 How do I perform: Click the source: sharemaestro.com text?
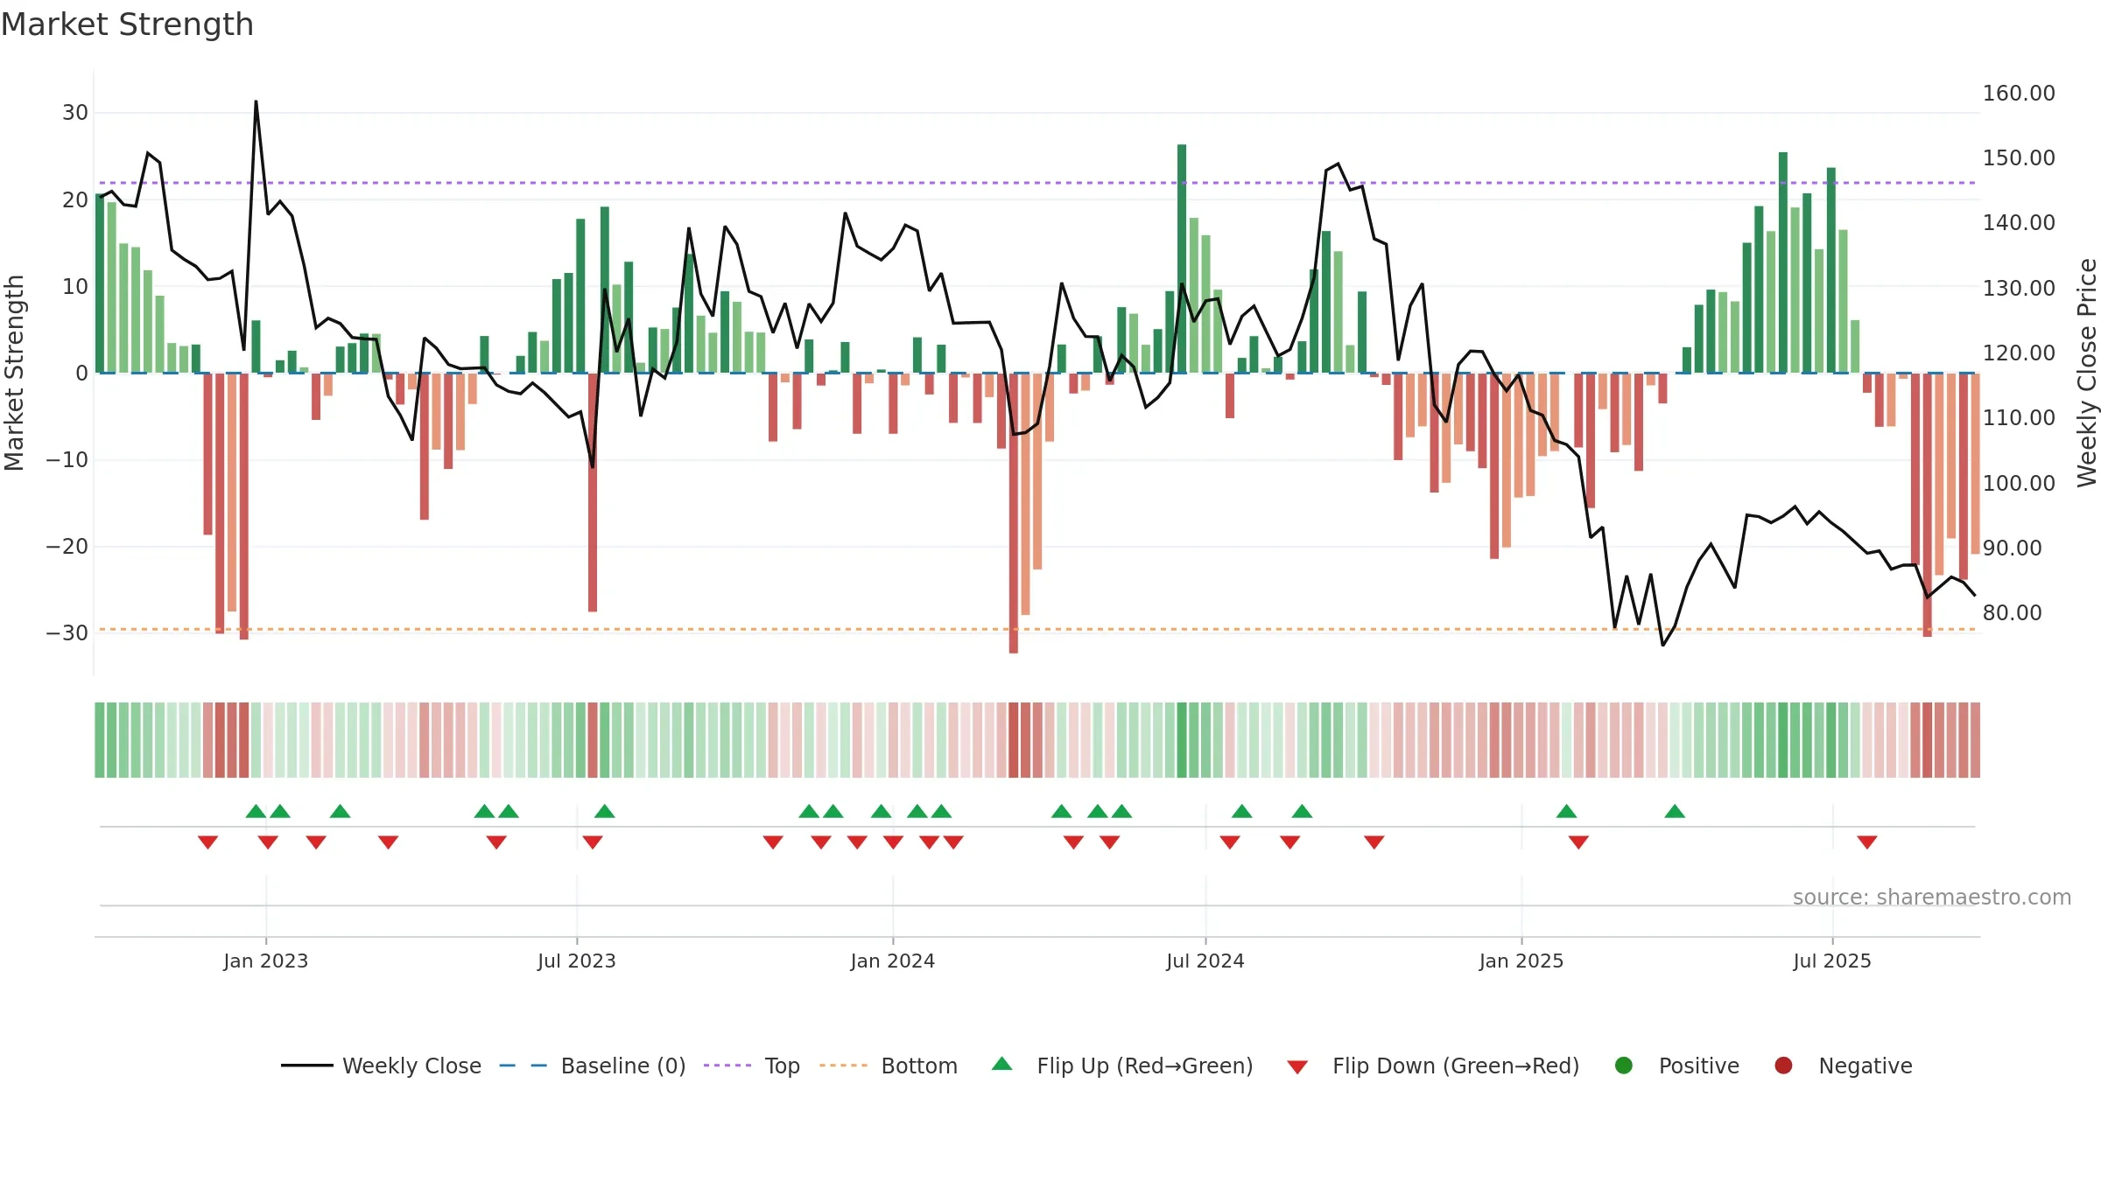1932,898
